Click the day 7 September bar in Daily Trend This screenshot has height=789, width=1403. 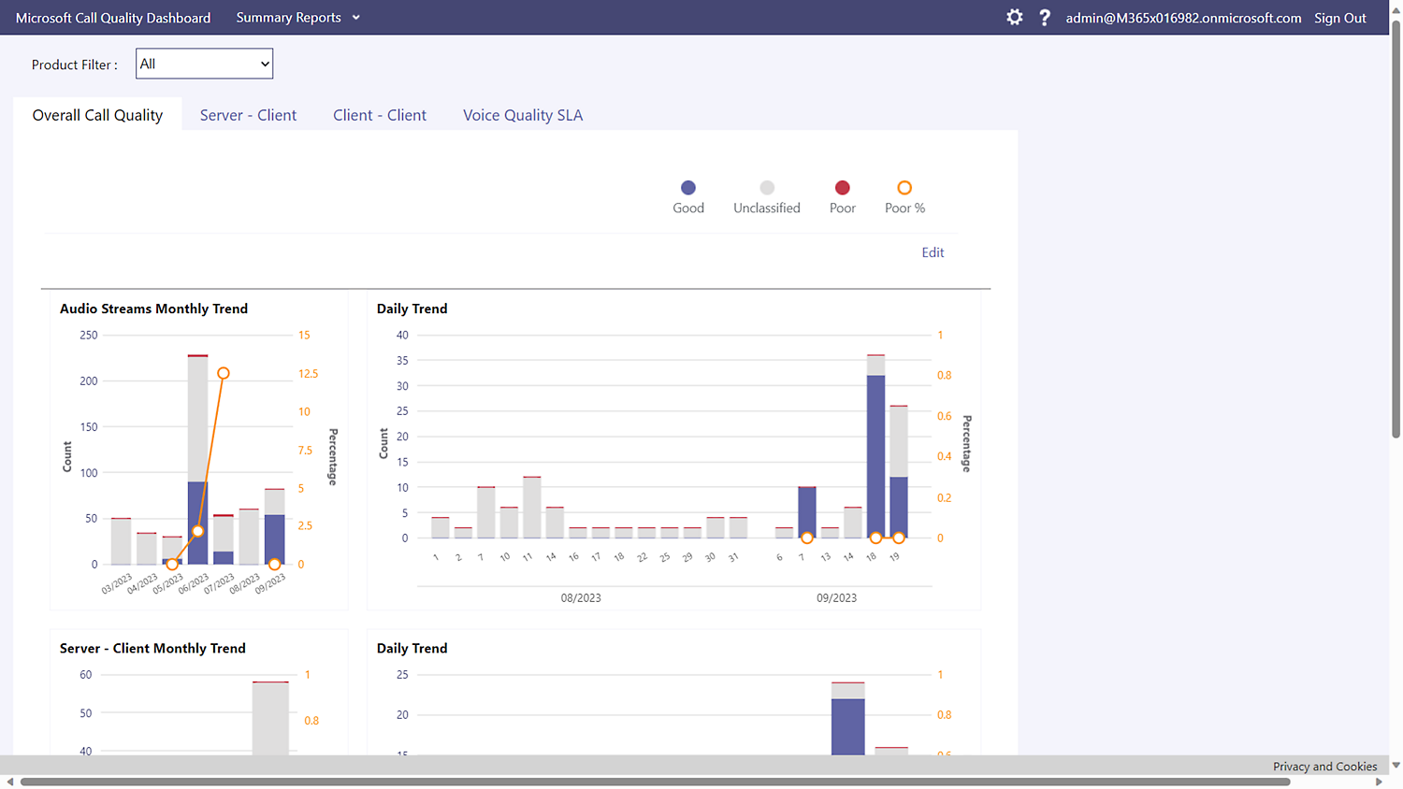[807, 512]
